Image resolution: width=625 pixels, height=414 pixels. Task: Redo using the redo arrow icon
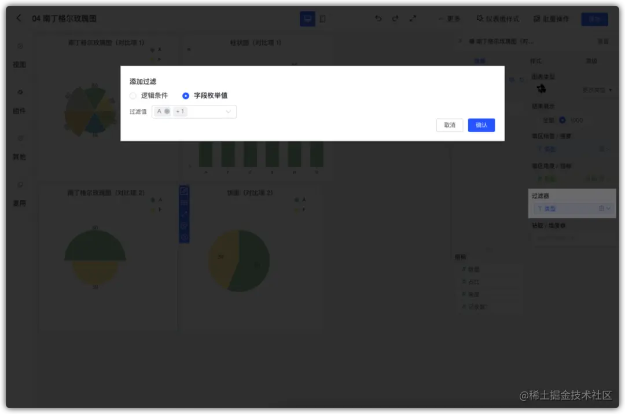tap(395, 19)
